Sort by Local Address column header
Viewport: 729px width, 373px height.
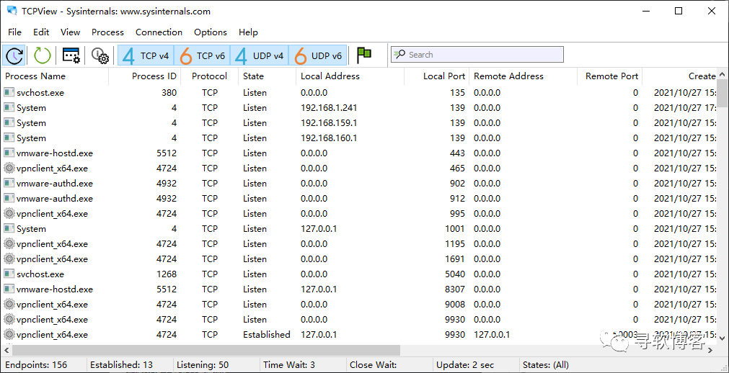click(x=350, y=76)
